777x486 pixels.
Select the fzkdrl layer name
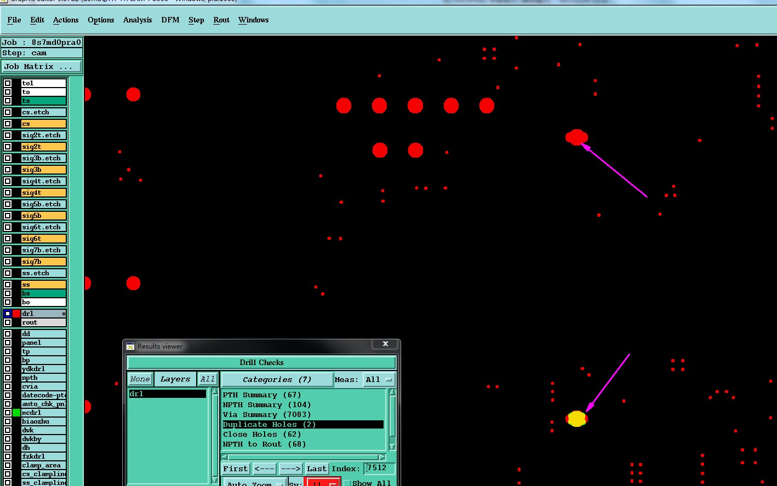point(44,456)
